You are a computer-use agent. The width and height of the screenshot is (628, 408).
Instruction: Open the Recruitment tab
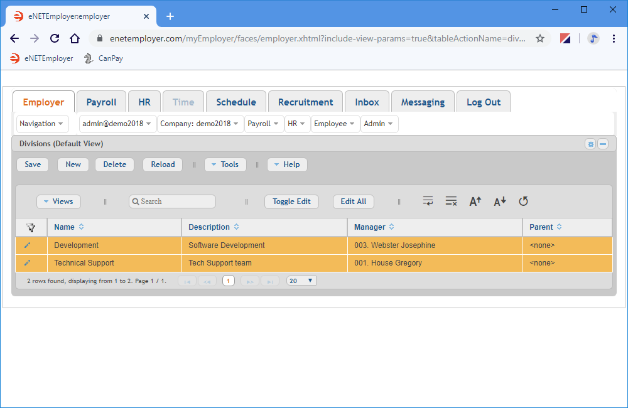pos(305,102)
